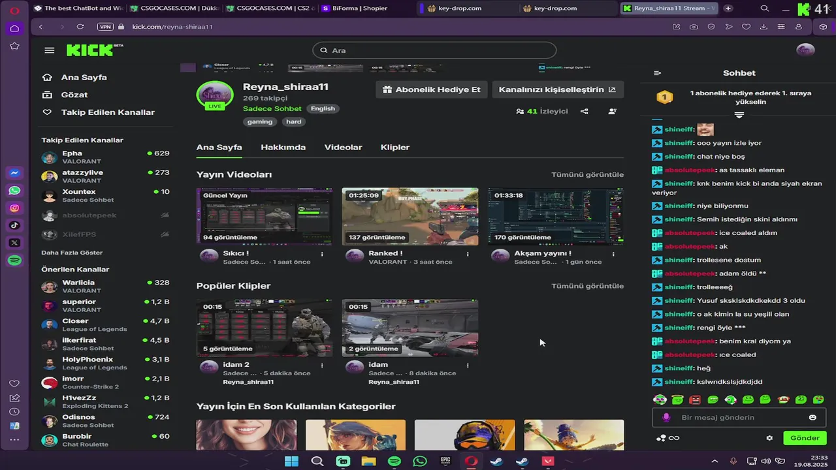Screen dimensions: 836x470
Task: Click the heart icon in Opera toolbar
Action: 746,27
